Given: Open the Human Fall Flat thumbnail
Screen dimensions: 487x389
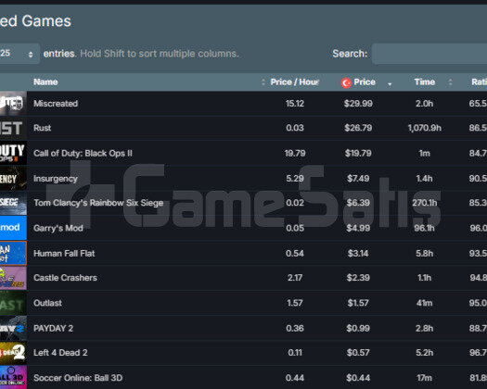Looking at the screenshot, I should tap(13, 253).
